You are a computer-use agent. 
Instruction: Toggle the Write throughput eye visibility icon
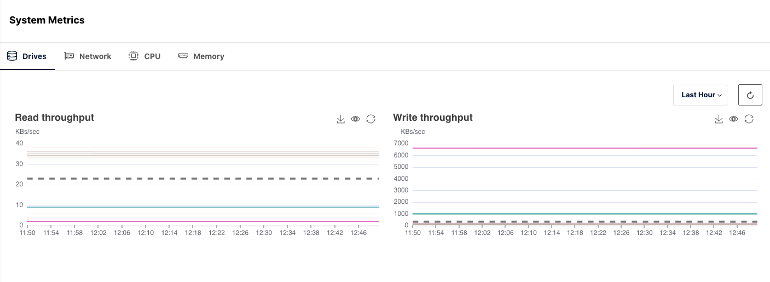[x=734, y=119]
